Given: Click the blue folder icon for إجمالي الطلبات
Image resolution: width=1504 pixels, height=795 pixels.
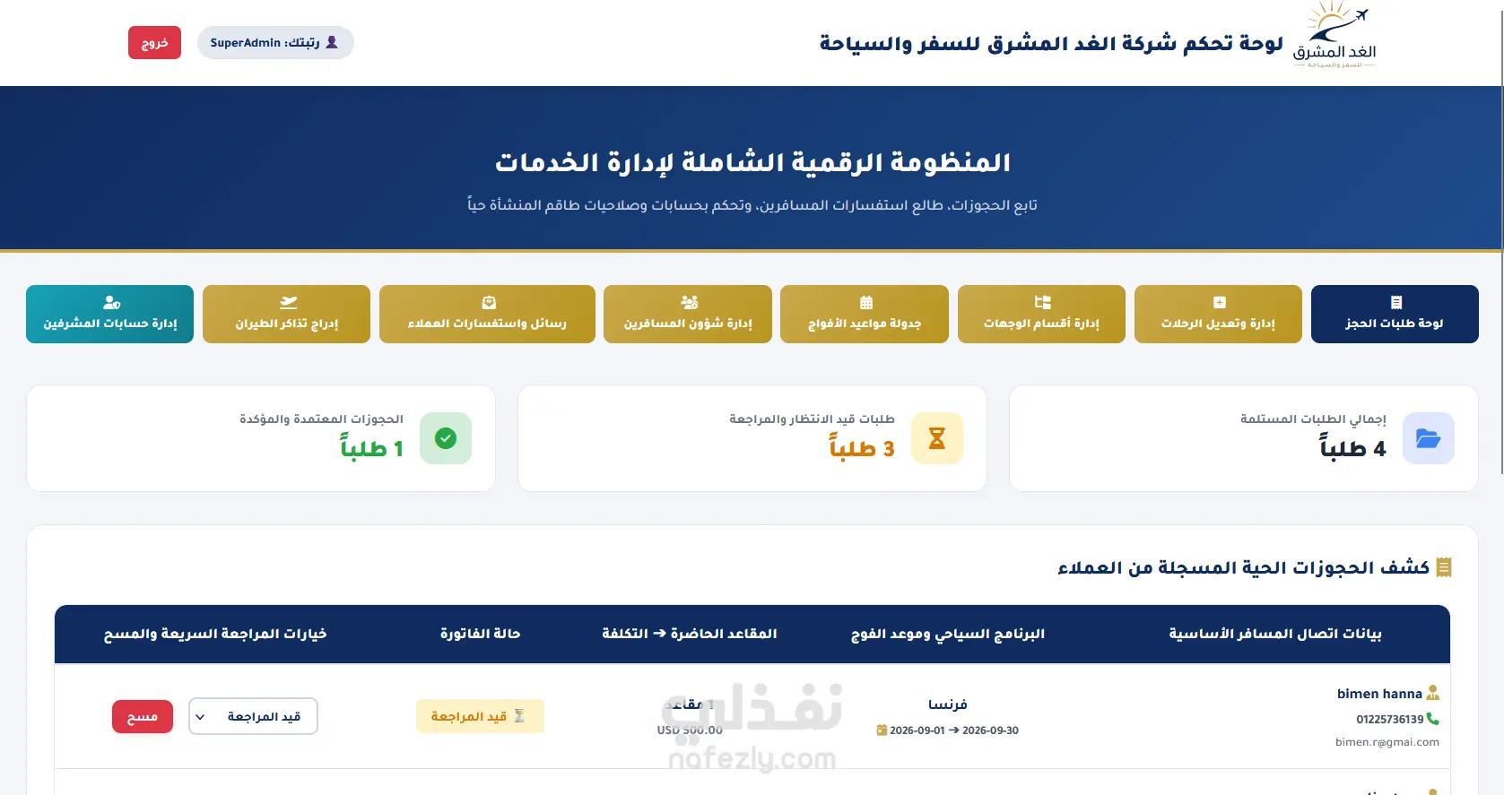Looking at the screenshot, I should (x=1428, y=438).
